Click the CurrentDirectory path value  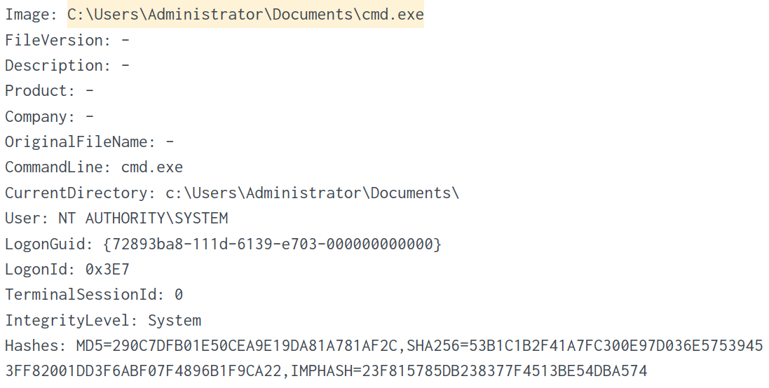tap(312, 193)
